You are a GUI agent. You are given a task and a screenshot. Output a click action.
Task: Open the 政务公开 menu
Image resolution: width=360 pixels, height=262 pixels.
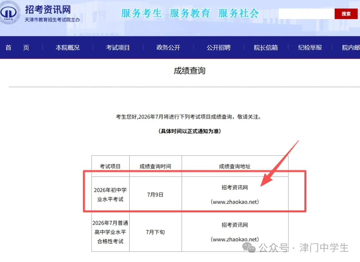click(x=168, y=48)
